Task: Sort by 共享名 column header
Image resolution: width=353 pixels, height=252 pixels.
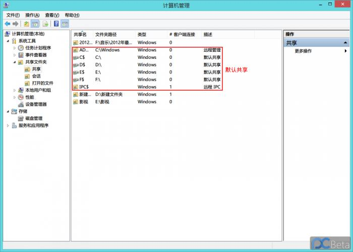Action: 83,34
